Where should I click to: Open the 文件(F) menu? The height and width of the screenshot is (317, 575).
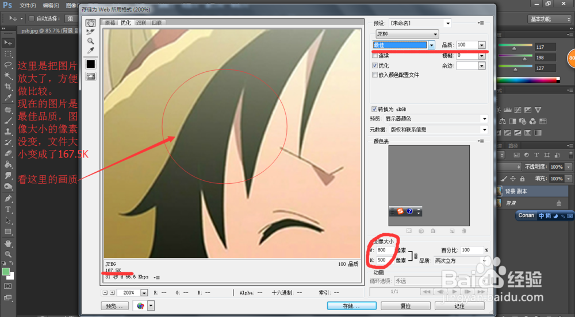tap(28, 6)
